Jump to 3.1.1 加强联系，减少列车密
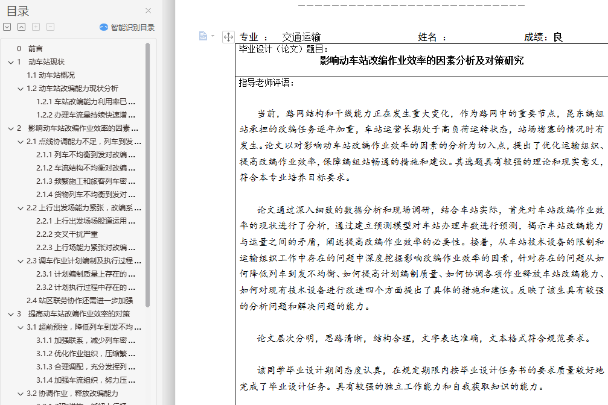This screenshot has width=608, height=405. click(x=86, y=341)
